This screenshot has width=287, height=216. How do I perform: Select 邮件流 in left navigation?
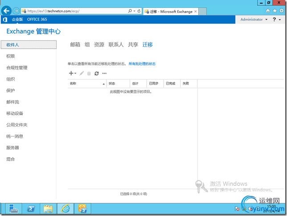point(12,102)
